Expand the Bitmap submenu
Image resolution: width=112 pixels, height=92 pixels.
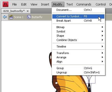pyautogui.click(x=78, y=27)
